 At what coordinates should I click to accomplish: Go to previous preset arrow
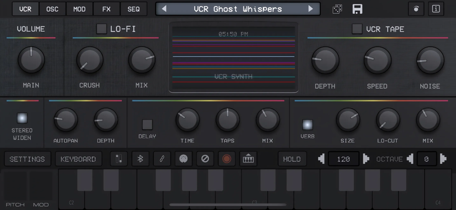164,9
